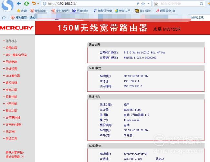Viewport: 210px width, 162px height.
Task: Expand 路由功能 menu section
Action: pyautogui.click(x=11, y=111)
